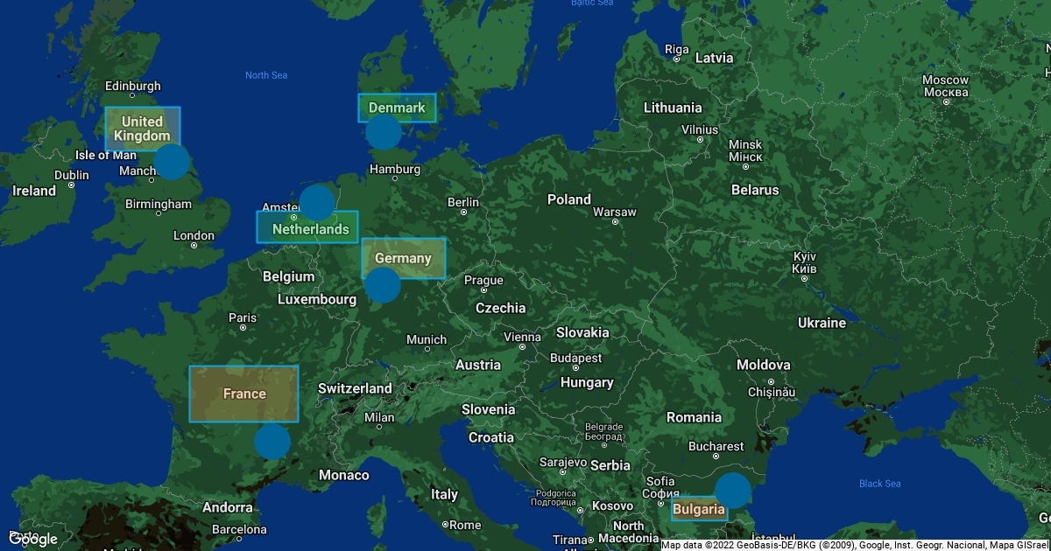This screenshot has height=551, width=1051.
Task: Click the blue circle marker beside Manchester
Action: pos(173,162)
